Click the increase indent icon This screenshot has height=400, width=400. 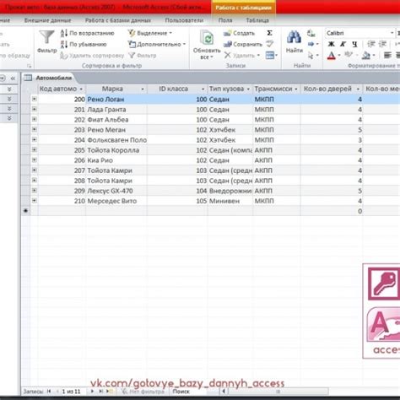[x=382, y=44]
